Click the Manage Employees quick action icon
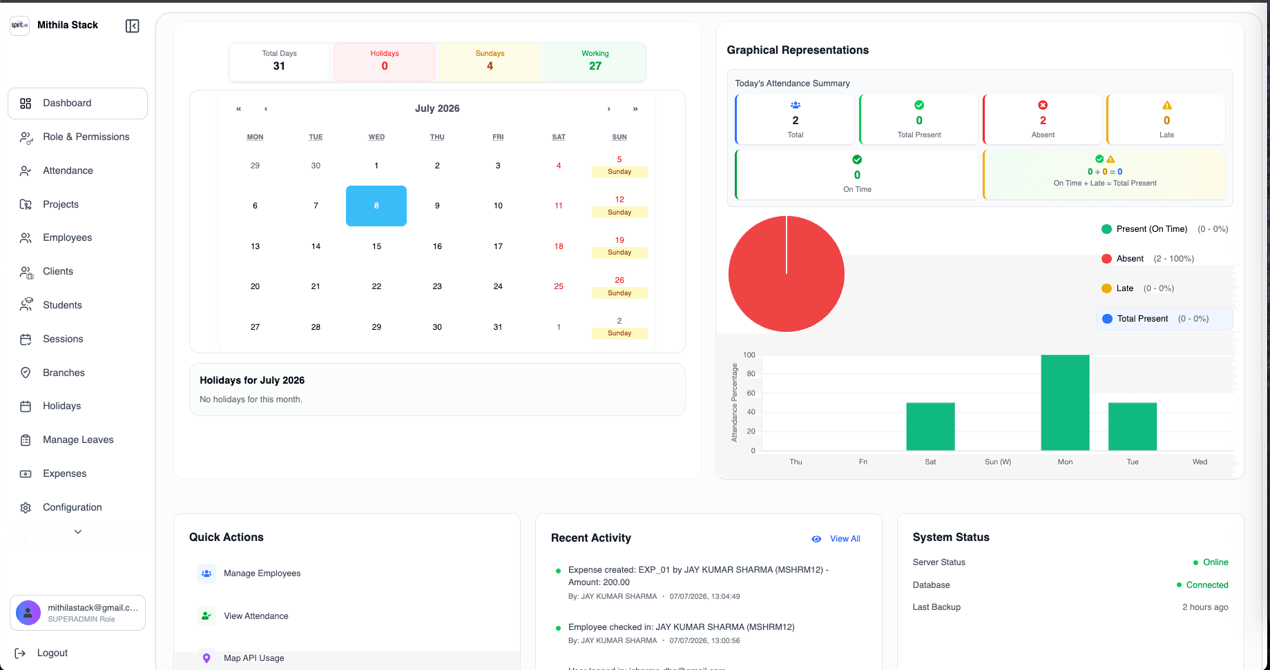Screen dimensions: 1270x670 (x=206, y=573)
